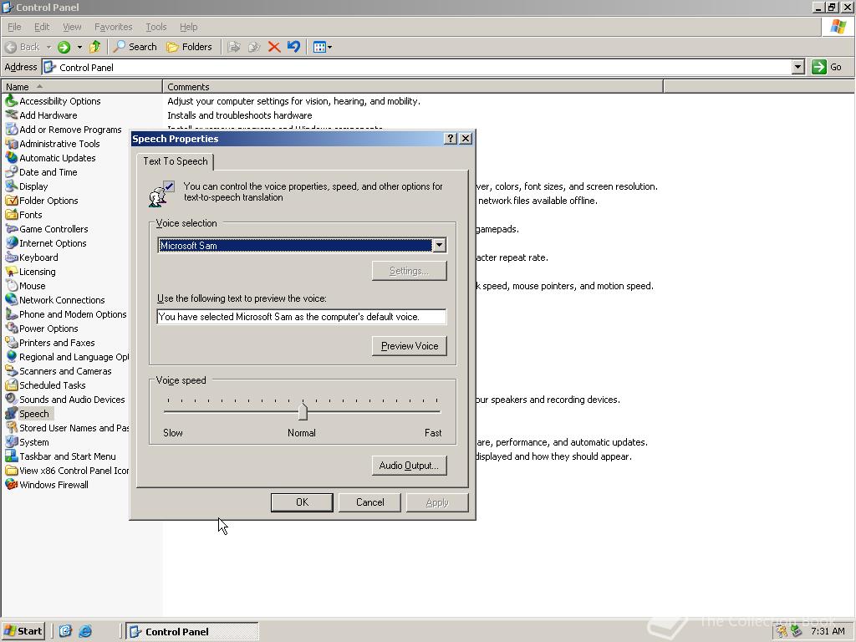Open Accessibility Options icon in list

coord(12,100)
